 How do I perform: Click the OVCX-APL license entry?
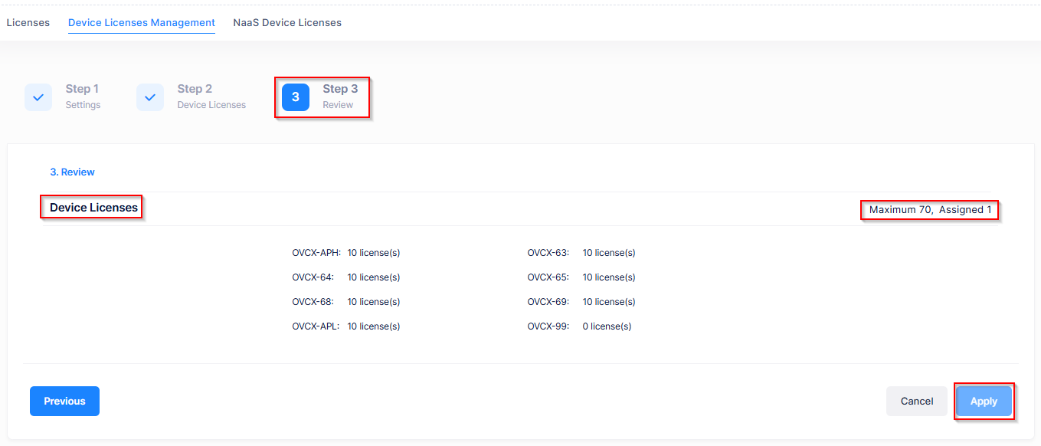pyautogui.click(x=346, y=326)
